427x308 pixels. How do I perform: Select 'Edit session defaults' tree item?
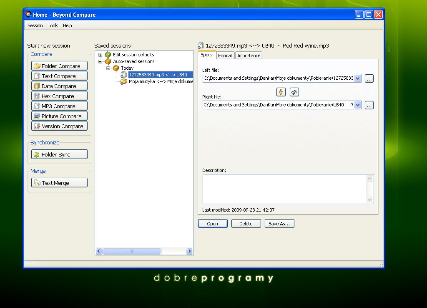133,55
